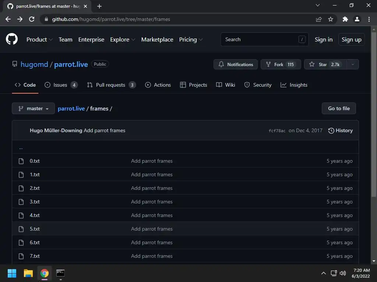Viewport: 377px width, 282px height.
Task: Expand the Product menu
Action: [x=39, y=40]
